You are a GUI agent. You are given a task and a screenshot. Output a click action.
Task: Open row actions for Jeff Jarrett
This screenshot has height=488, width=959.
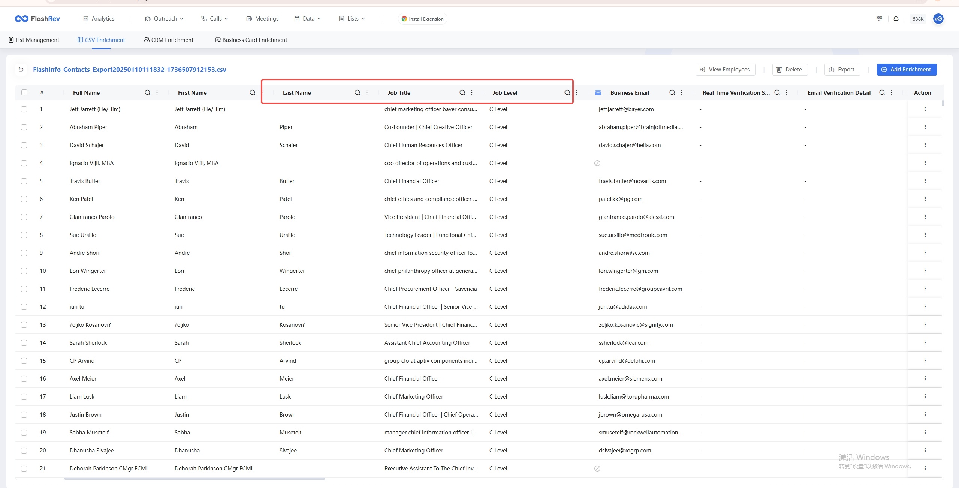(x=925, y=109)
